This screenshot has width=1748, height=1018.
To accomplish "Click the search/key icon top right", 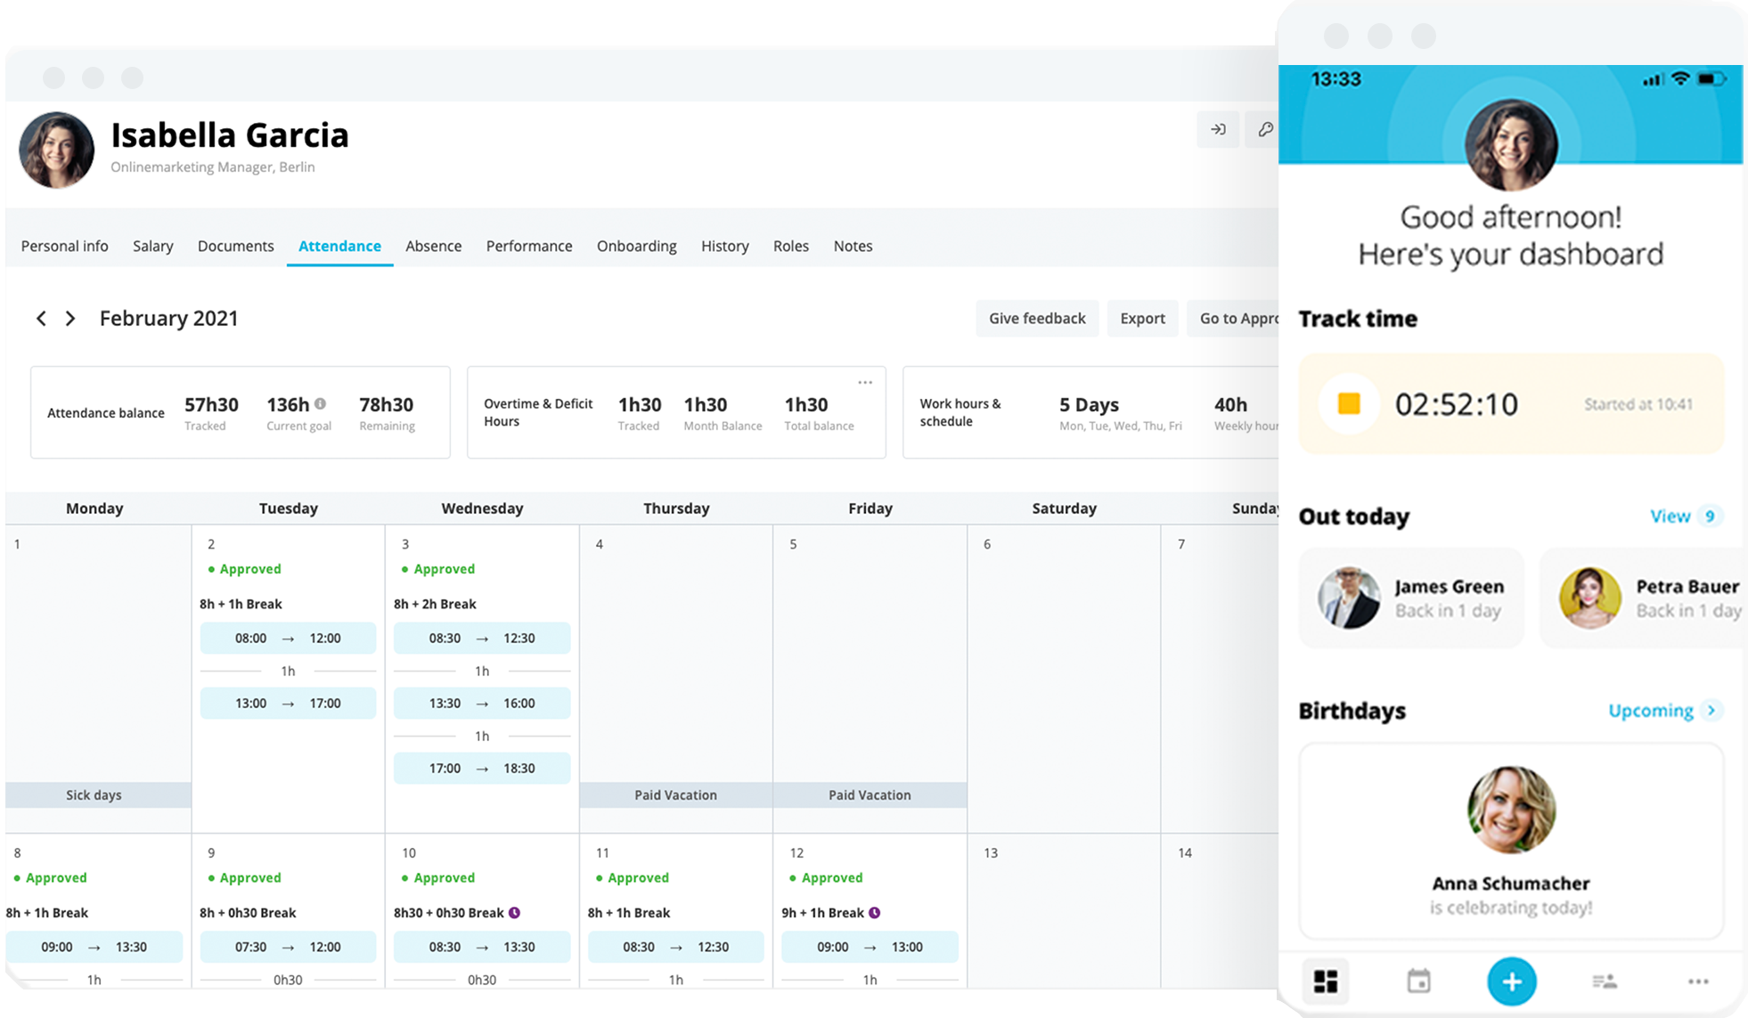I will [1264, 130].
